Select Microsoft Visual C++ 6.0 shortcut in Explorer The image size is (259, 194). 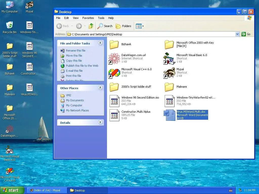point(130,72)
